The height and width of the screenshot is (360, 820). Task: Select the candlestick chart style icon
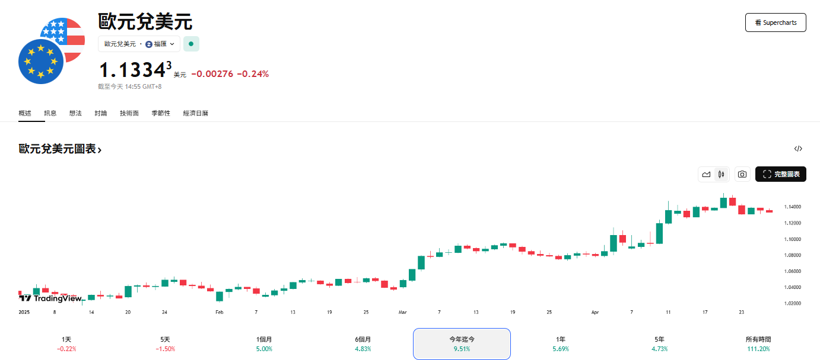(721, 174)
